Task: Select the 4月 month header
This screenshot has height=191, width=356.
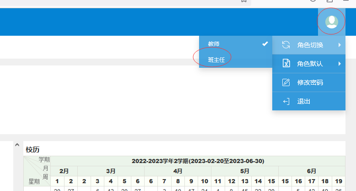Action: tap(178, 171)
